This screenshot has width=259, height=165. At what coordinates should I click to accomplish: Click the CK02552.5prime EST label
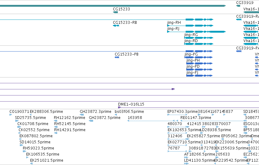tap(34, 130)
